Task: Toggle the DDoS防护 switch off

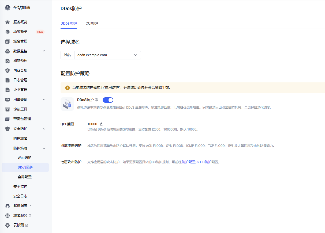Action: (x=108, y=100)
